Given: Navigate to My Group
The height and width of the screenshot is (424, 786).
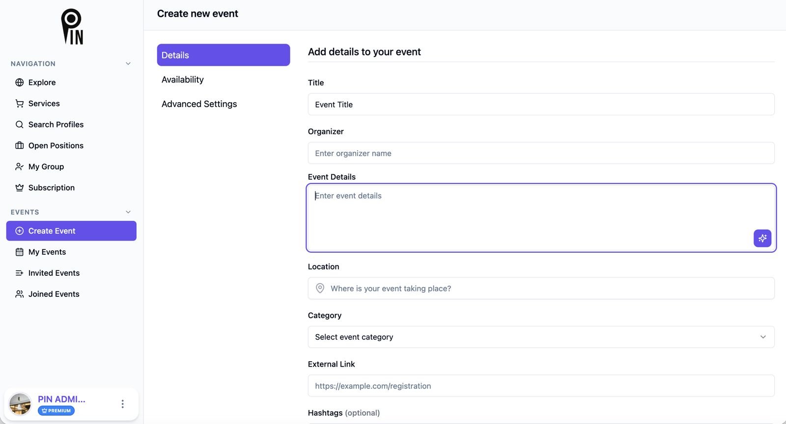Looking at the screenshot, I should click(x=46, y=167).
